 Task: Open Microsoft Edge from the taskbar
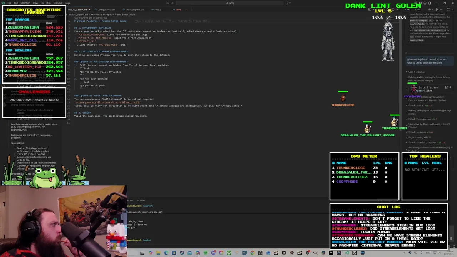click(166, 253)
